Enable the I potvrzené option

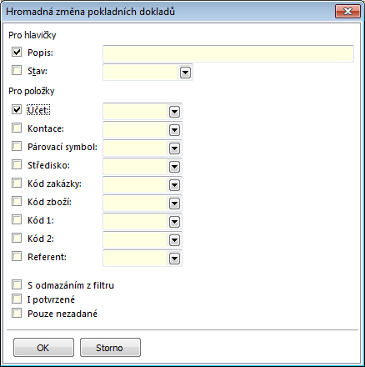point(17,299)
